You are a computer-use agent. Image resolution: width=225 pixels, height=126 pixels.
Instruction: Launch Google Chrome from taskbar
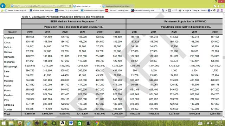[97, 123]
